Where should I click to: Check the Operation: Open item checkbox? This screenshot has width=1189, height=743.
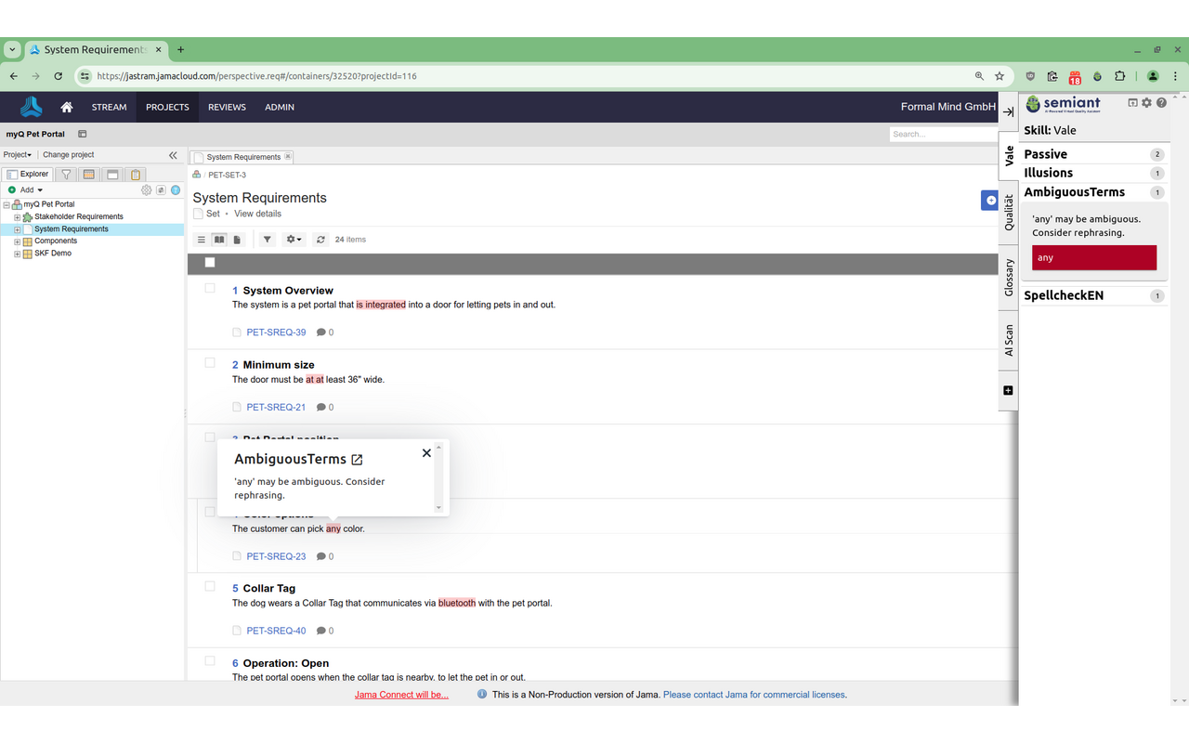210,661
